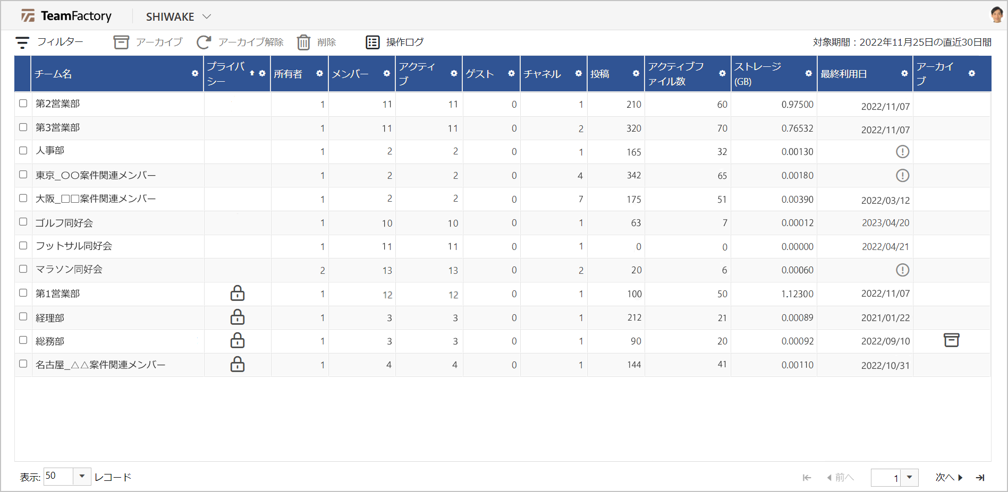
Task: Select the ゴルフ同好会 row checkbox
Action: click(x=23, y=222)
